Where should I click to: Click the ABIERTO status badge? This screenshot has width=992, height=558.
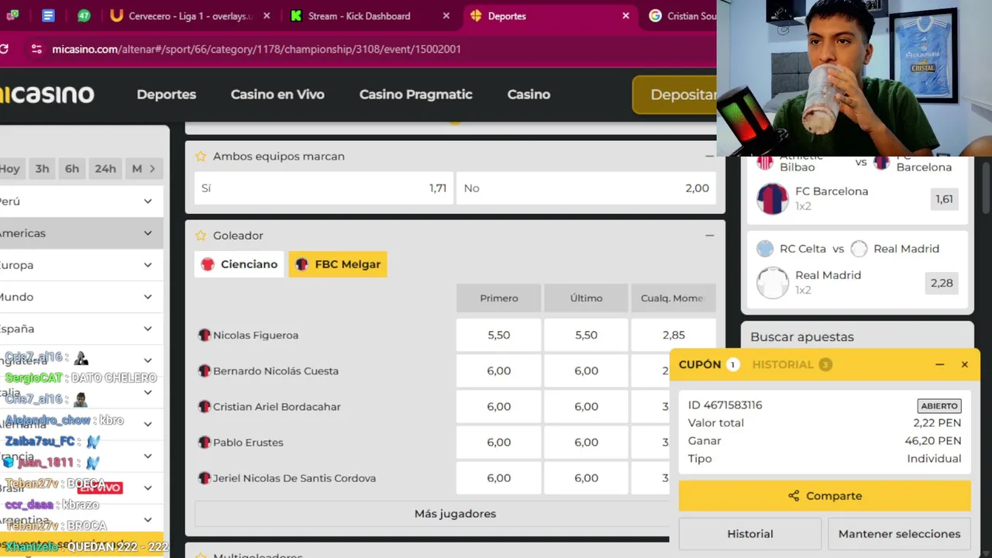tap(939, 406)
